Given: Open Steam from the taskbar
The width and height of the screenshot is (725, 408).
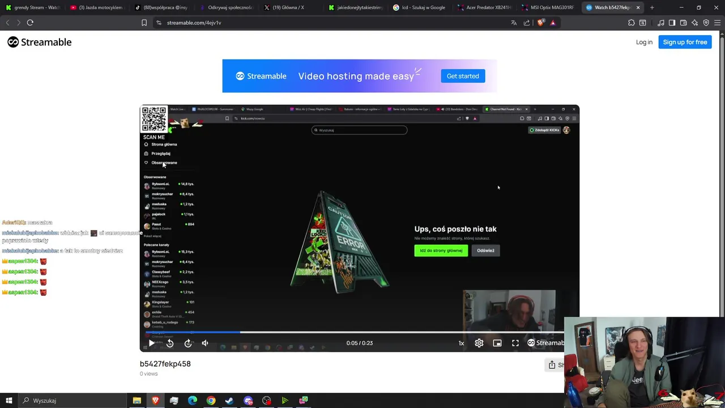Looking at the screenshot, I should point(229,401).
